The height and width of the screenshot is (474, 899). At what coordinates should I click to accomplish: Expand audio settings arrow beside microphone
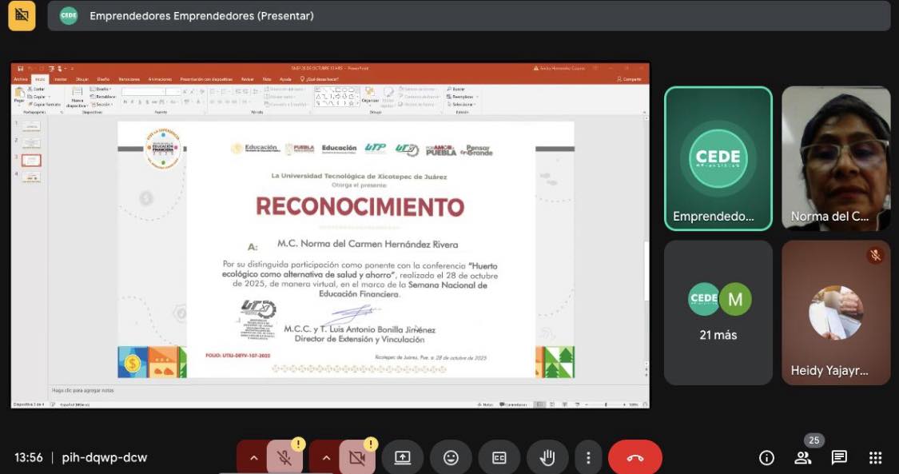(253, 457)
